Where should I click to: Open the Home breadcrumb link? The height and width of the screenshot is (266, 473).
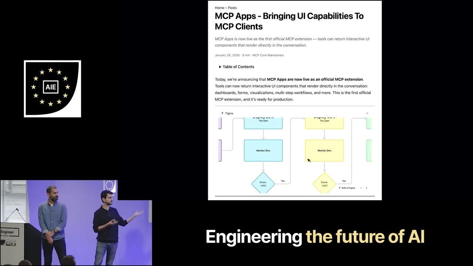[x=220, y=8]
